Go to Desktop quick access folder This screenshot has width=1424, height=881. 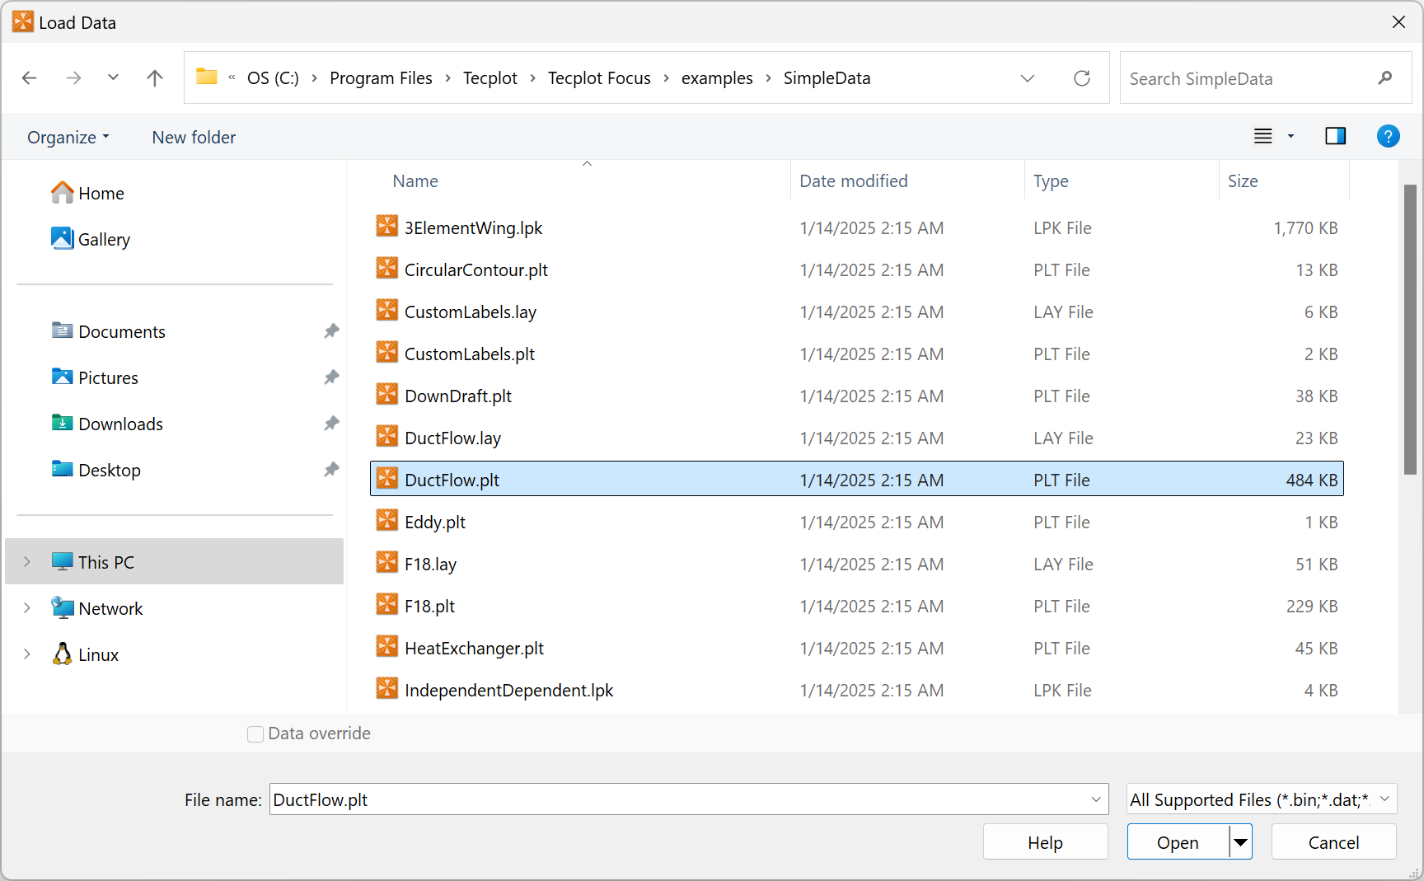(x=96, y=470)
